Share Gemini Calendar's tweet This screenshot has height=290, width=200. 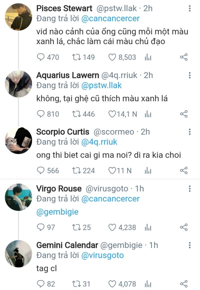(x=184, y=284)
